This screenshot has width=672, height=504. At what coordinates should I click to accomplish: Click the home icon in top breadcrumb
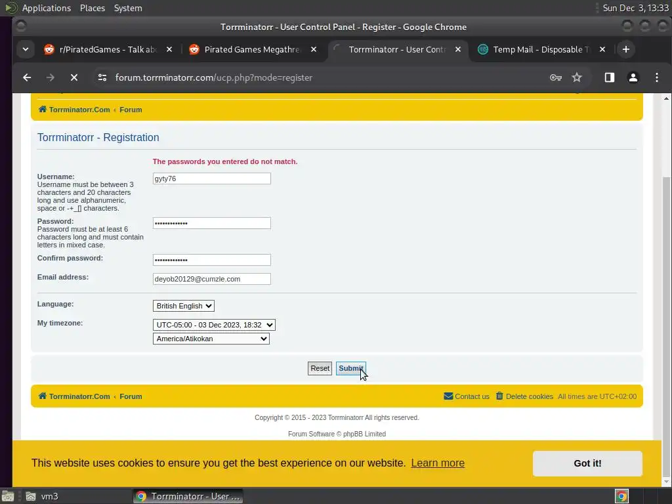43,110
